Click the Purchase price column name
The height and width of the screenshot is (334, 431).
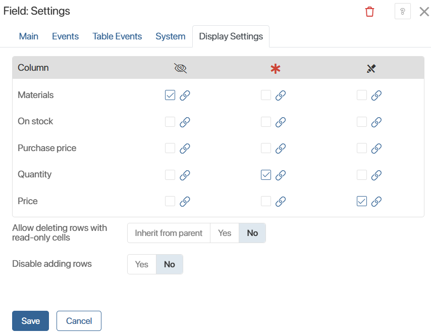pyautogui.click(x=47, y=148)
